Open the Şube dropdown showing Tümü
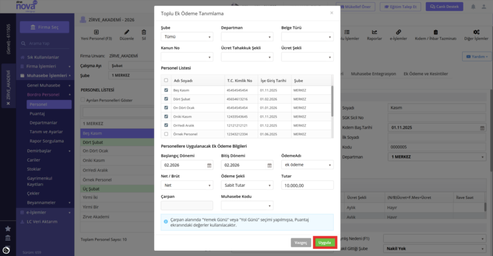This screenshot has width=493, height=256. [x=187, y=37]
